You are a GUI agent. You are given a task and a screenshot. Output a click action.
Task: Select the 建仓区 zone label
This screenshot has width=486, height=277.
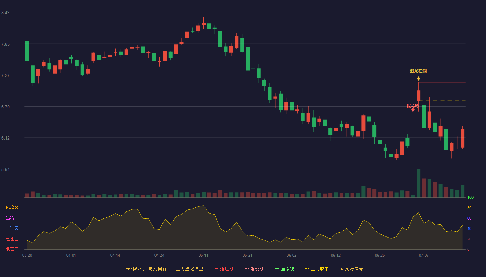point(12,239)
